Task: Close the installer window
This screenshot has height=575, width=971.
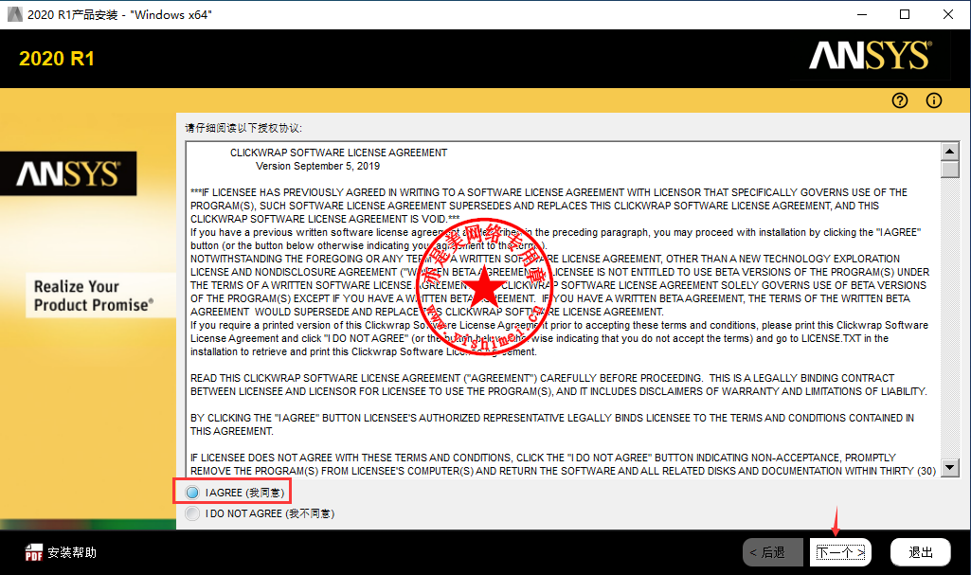Action: (948, 14)
